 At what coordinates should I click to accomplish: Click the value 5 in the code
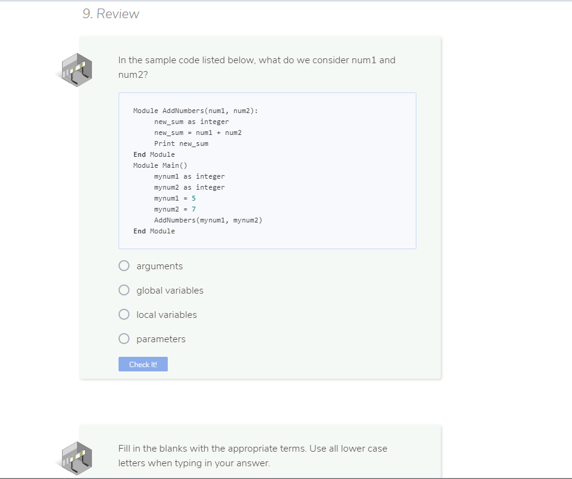tap(193, 198)
